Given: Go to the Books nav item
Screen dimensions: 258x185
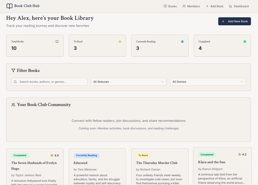Looking at the screenshot, I should click(170, 6).
